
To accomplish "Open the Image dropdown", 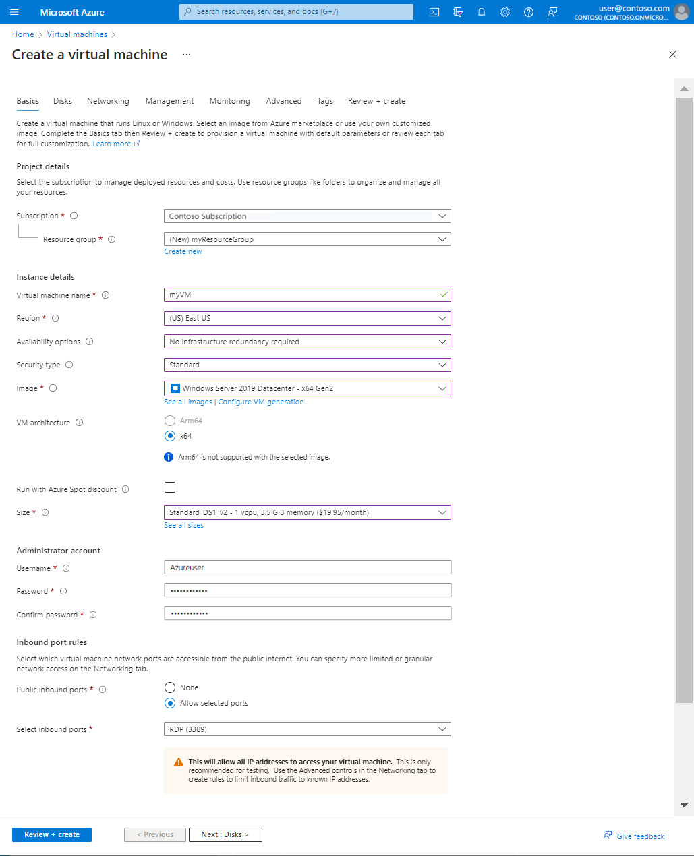I will coord(308,388).
